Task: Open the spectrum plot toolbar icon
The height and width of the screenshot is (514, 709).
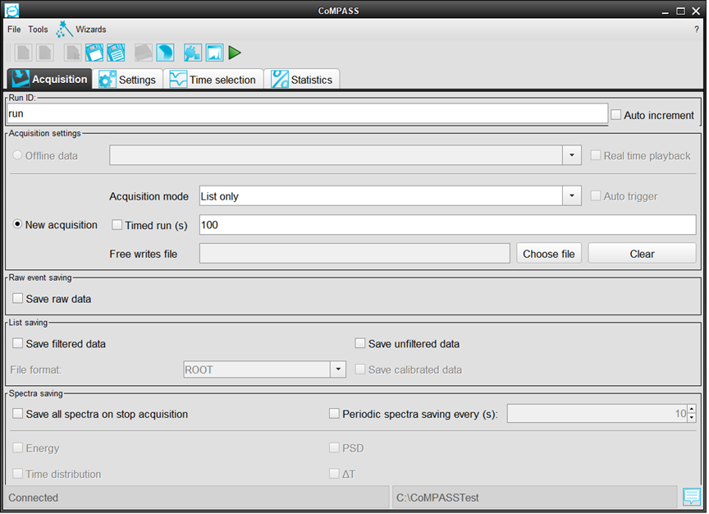Action: click(214, 53)
